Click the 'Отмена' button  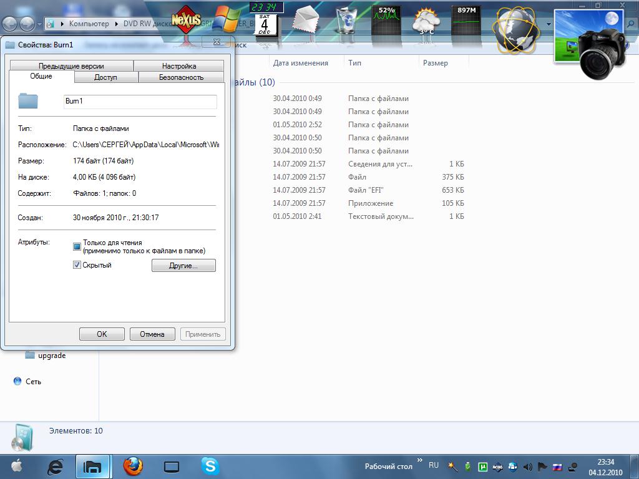[152, 334]
